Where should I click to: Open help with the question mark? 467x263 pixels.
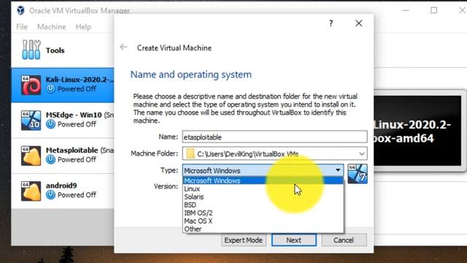pos(331,23)
